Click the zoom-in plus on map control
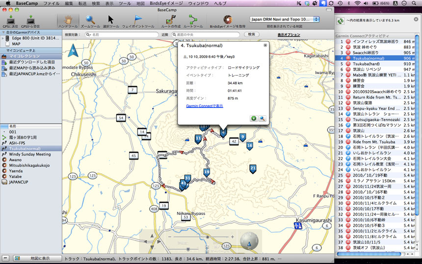The width and height of the screenshot is (422, 264). coord(232,237)
